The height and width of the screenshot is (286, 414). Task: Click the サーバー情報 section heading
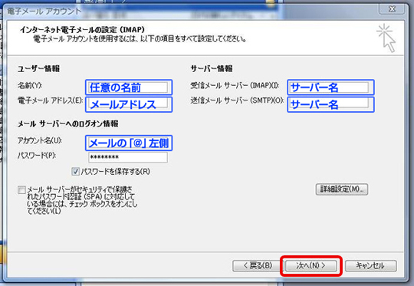click(212, 69)
